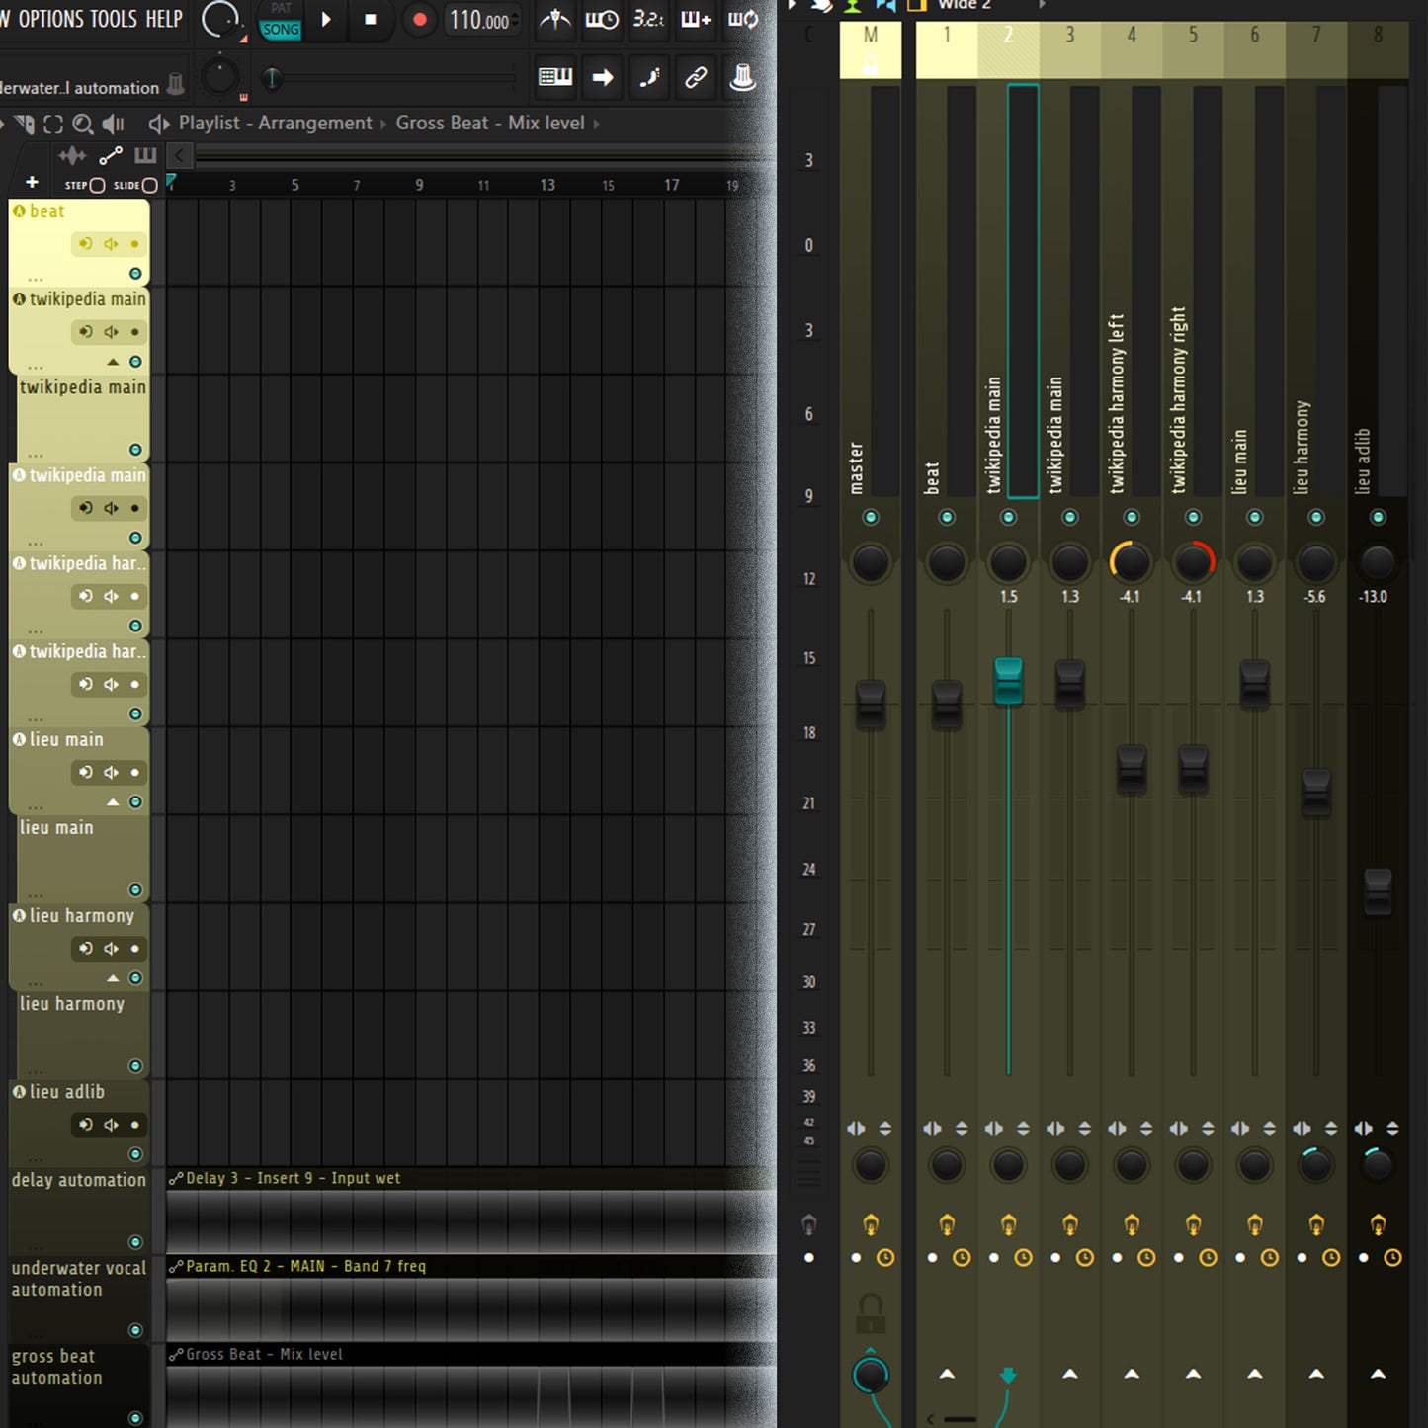Image resolution: width=1428 pixels, height=1428 pixels.
Task: Arm disk recording on lieu adlib mixer track
Action: click(1364, 1258)
